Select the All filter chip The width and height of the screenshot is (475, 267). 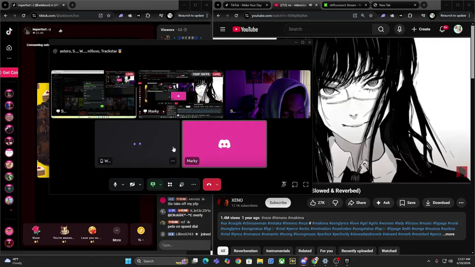tap(223, 251)
